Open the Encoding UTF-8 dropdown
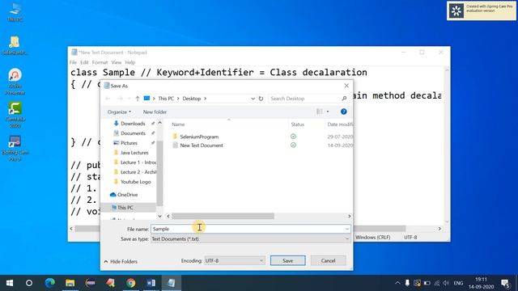 234,260
